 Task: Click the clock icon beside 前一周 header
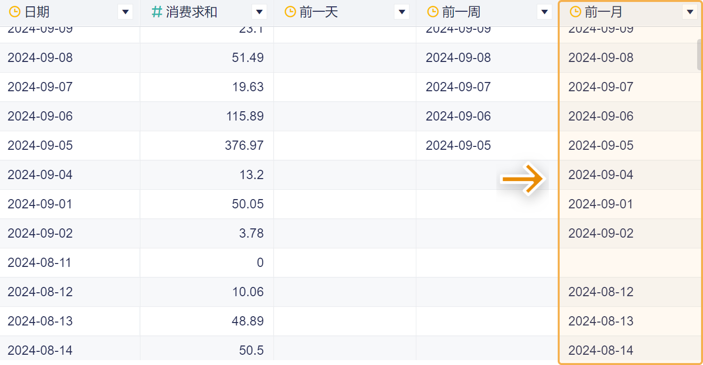[433, 12]
